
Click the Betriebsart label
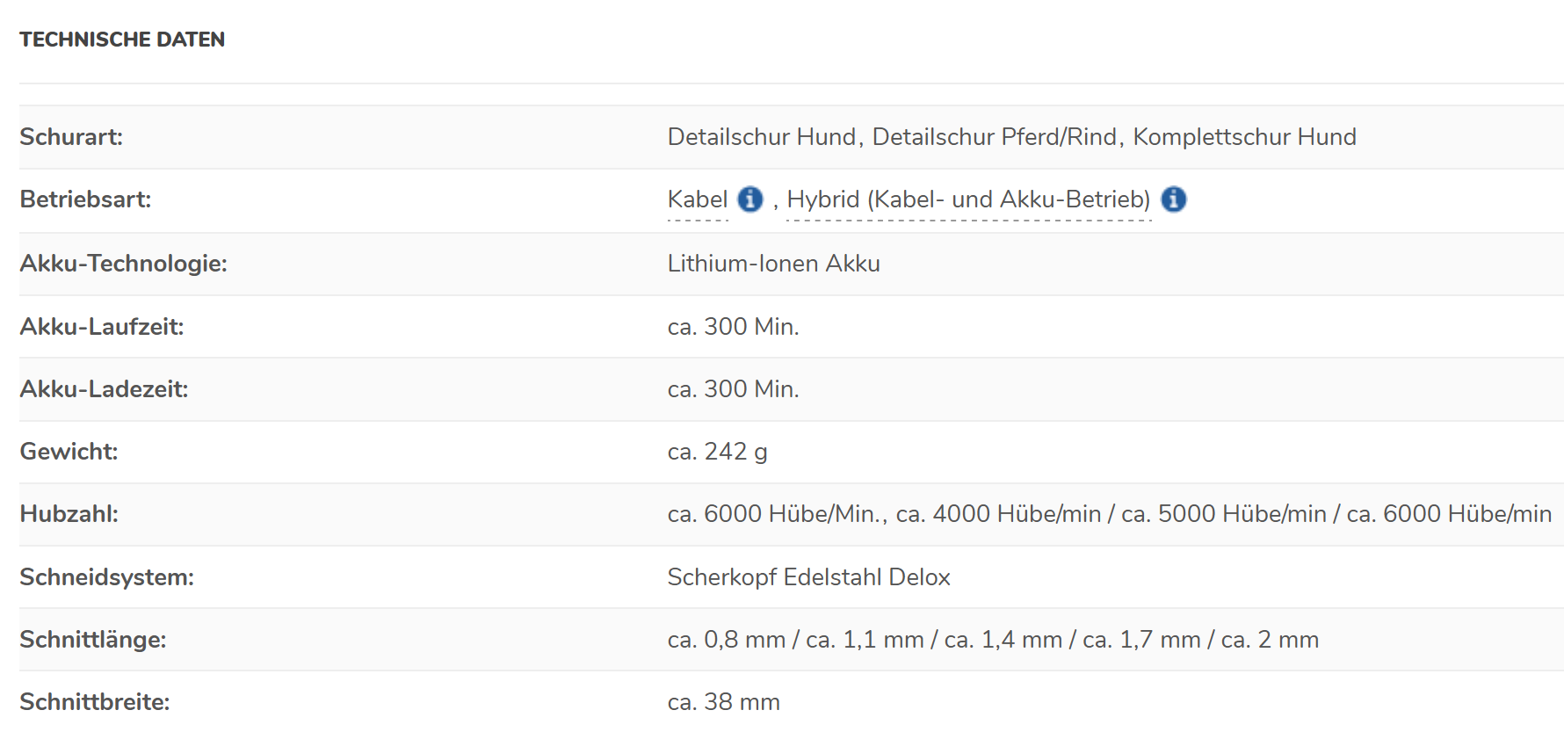click(x=85, y=199)
